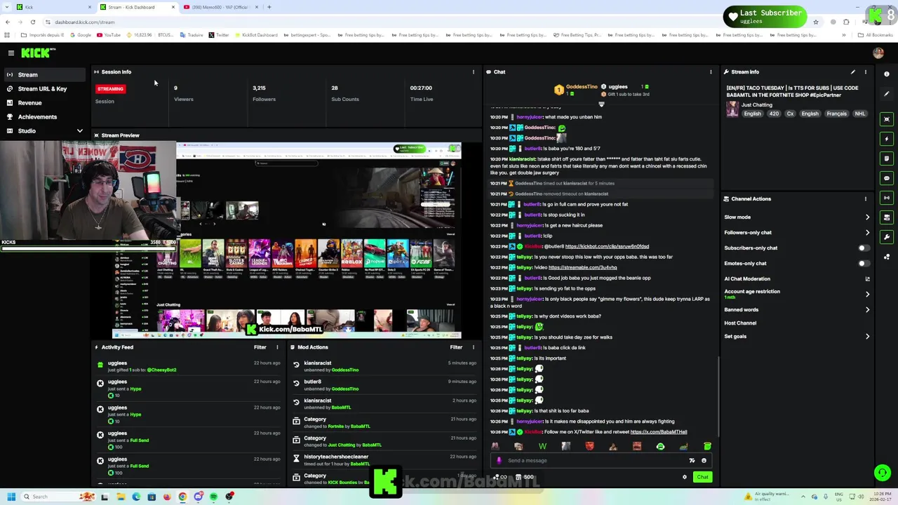Click historyteachershoecleaner timed out entry
The width and height of the screenshot is (898, 505).
click(x=385, y=460)
